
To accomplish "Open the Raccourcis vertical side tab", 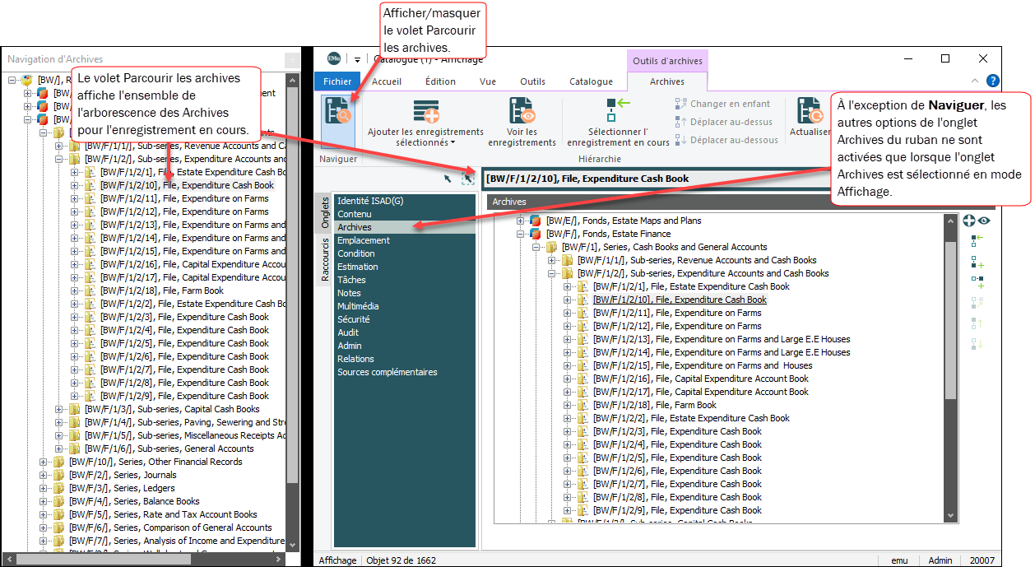I will pyautogui.click(x=324, y=260).
